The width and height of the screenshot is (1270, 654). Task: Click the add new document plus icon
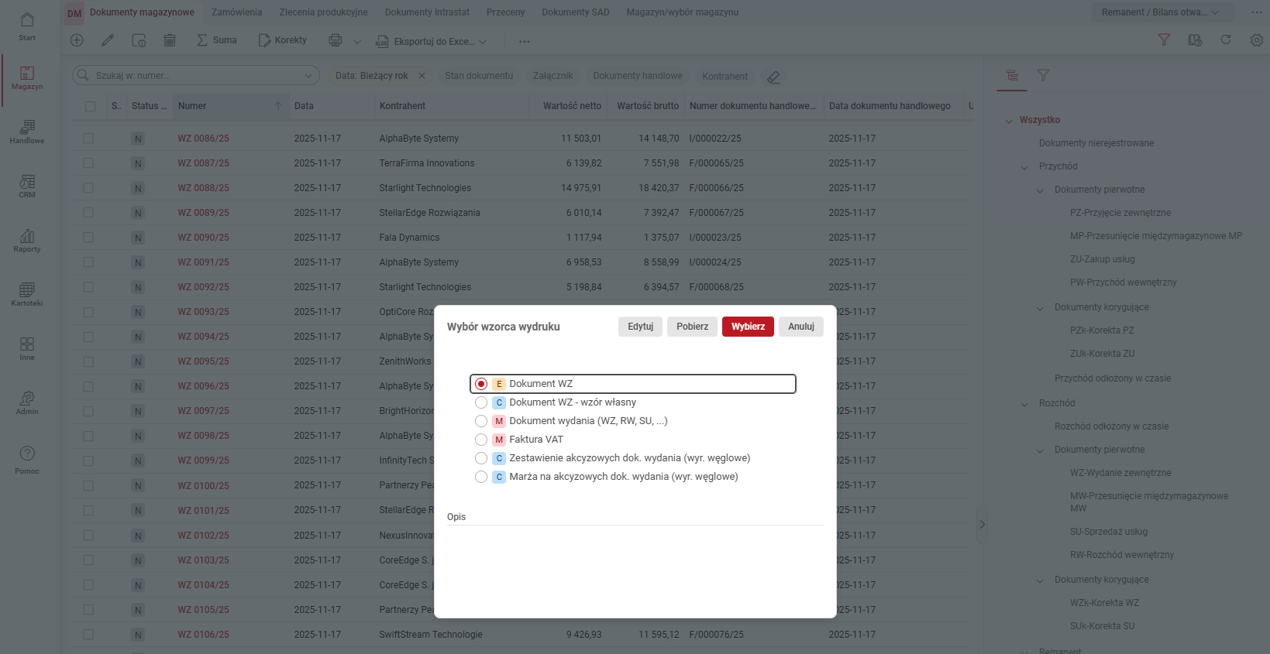(77, 40)
